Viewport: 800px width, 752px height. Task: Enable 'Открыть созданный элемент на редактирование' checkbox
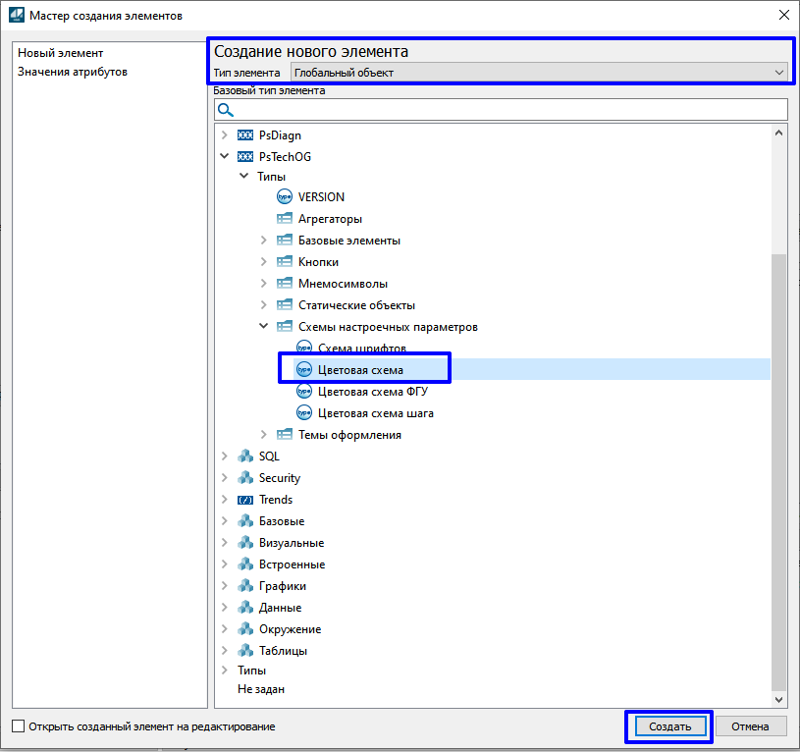pyautogui.click(x=19, y=726)
